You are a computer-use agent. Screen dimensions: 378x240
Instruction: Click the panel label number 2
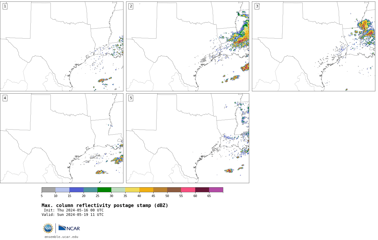pos(131,6)
